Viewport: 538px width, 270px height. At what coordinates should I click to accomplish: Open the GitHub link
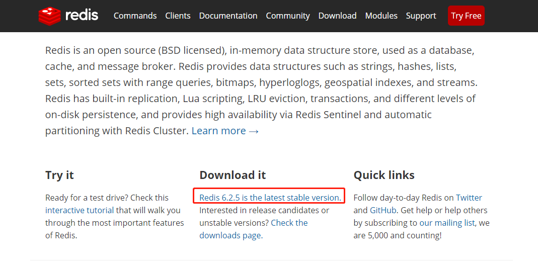coord(383,210)
